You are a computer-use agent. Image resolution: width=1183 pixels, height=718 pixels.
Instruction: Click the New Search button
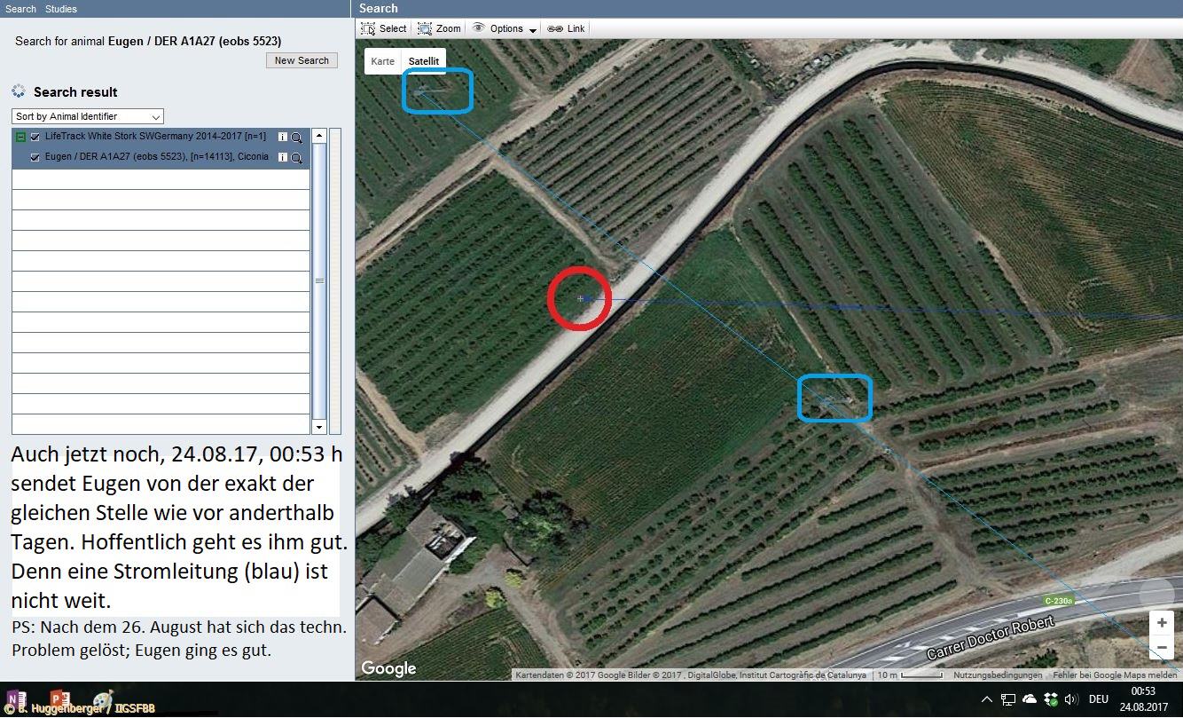click(x=302, y=60)
